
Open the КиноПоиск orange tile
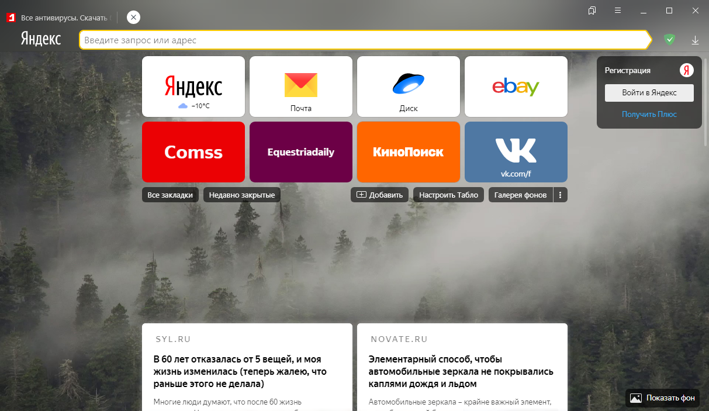pyautogui.click(x=409, y=152)
